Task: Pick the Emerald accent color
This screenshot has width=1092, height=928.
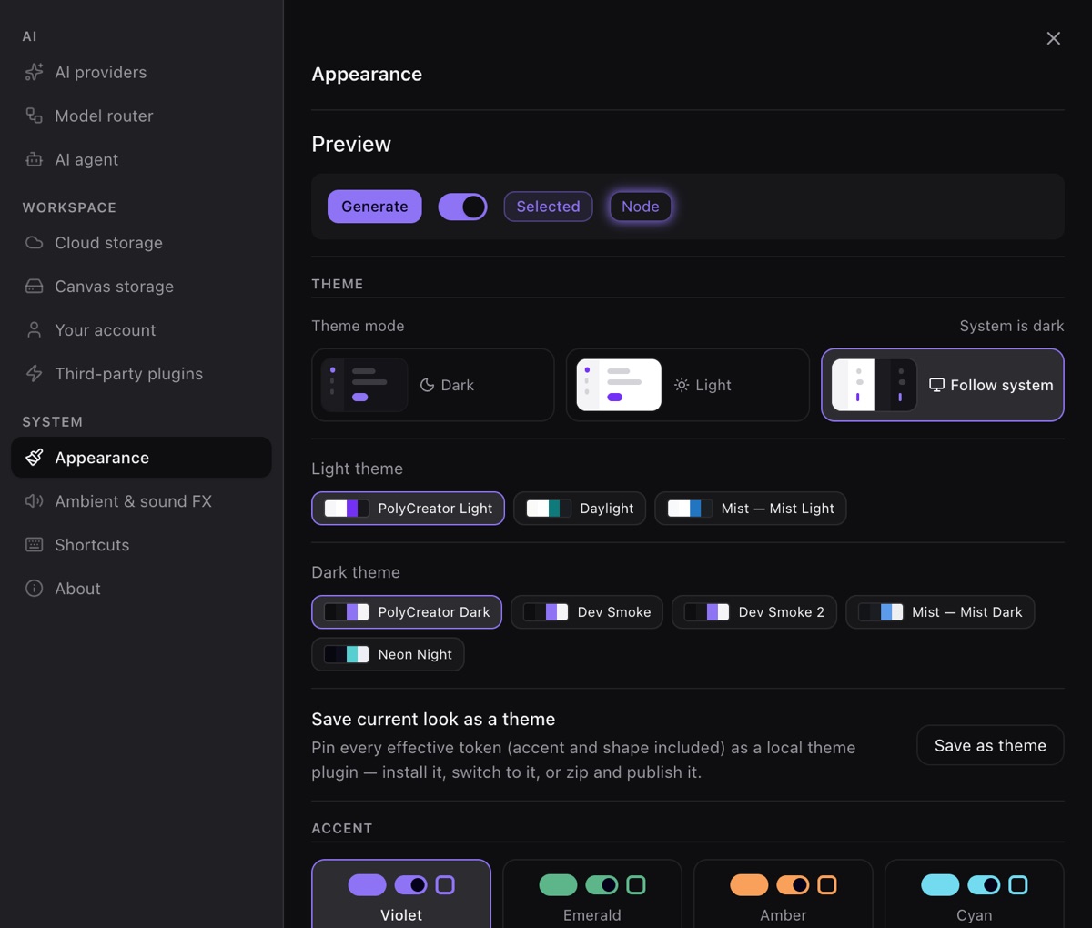Action: coord(592,894)
